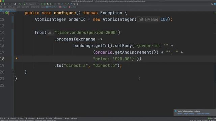
Task: Click the override gutter icon on line 11
Action: coord(7,13)
